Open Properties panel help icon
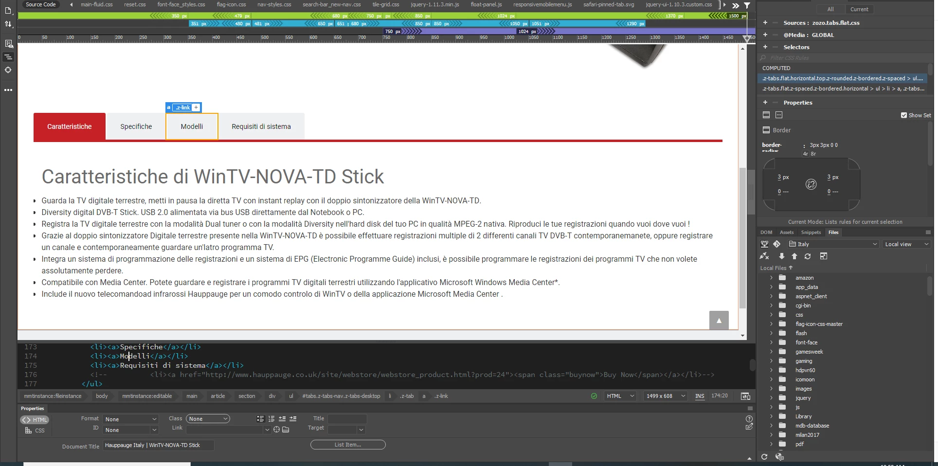The height and width of the screenshot is (466, 938). pyautogui.click(x=749, y=419)
